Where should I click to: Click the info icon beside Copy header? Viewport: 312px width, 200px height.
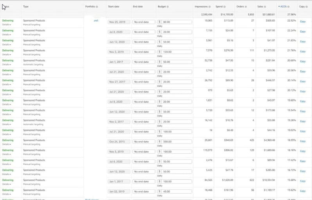[x=307, y=7]
